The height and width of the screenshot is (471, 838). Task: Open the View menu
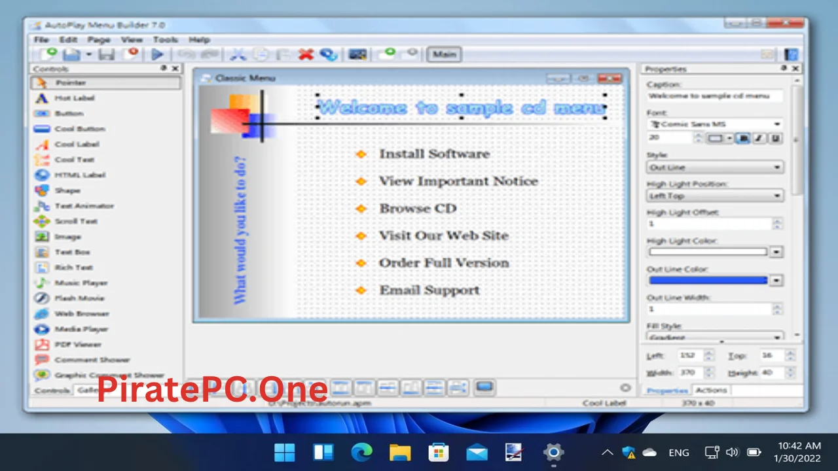click(132, 40)
